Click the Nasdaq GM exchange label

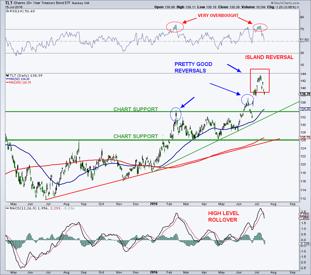coord(80,3)
